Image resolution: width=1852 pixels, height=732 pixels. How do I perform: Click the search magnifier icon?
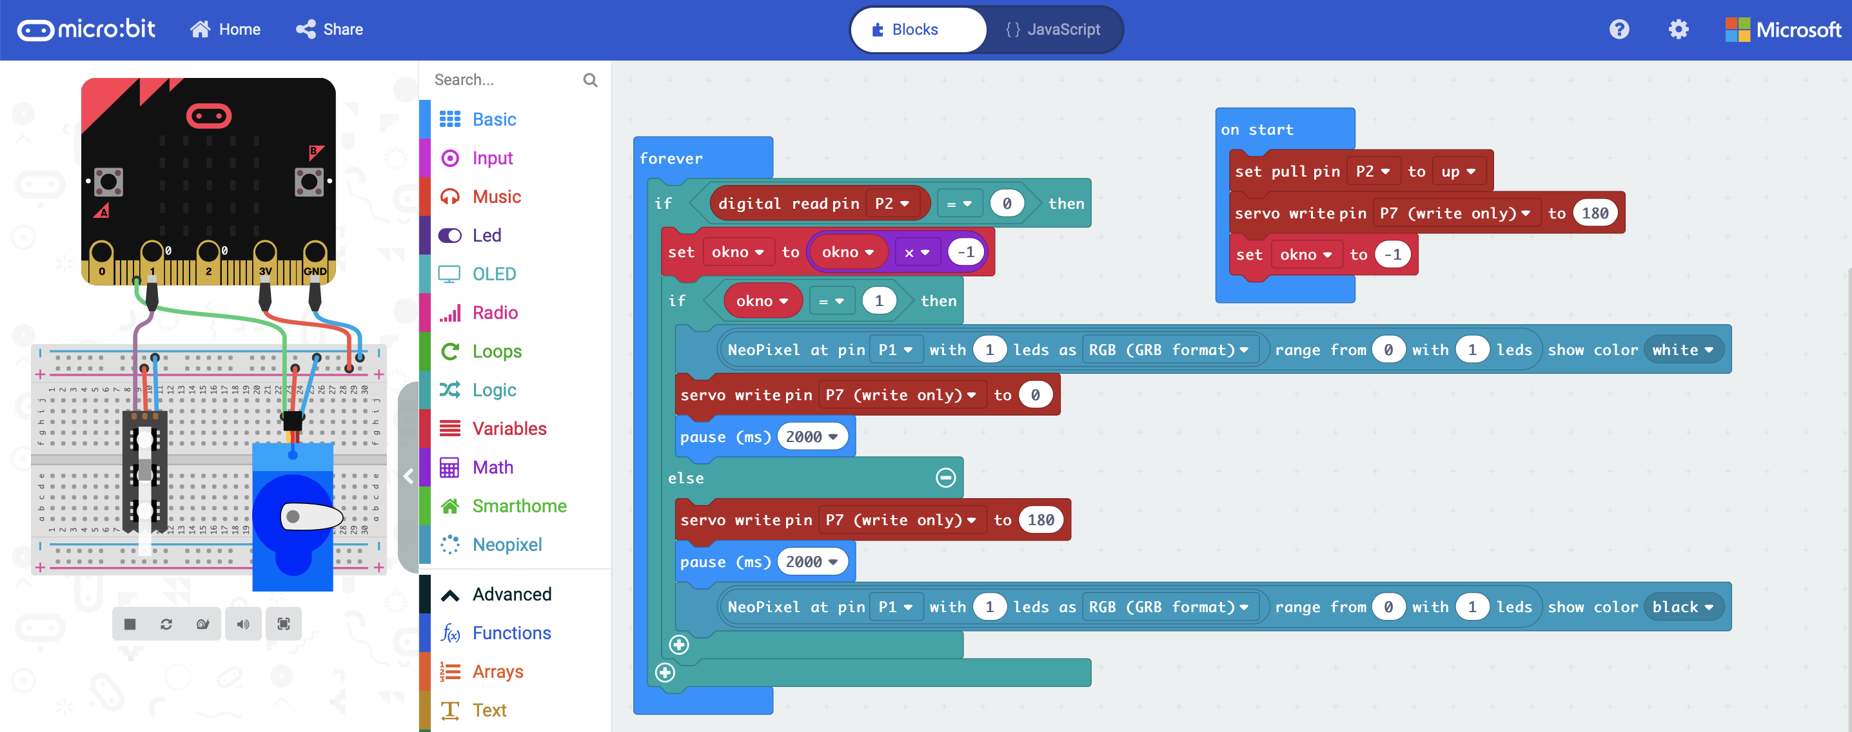coord(590,80)
